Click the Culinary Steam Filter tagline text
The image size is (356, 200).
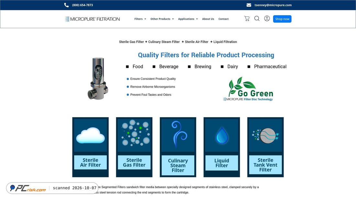pyautogui.click(x=164, y=42)
